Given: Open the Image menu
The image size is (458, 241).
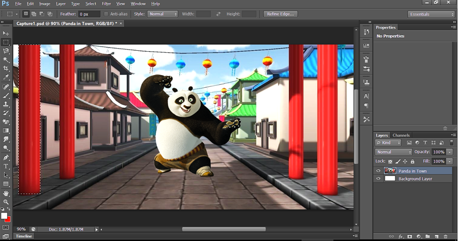Looking at the screenshot, I should pos(45,4).
